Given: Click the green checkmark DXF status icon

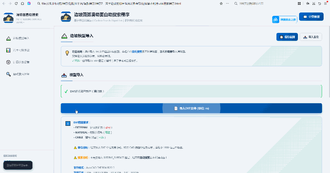Looking at the screenshot, I should [66, 91].
